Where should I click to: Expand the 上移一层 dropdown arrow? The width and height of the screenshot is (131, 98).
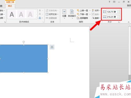pyautogui.click(x=90, y=10)
